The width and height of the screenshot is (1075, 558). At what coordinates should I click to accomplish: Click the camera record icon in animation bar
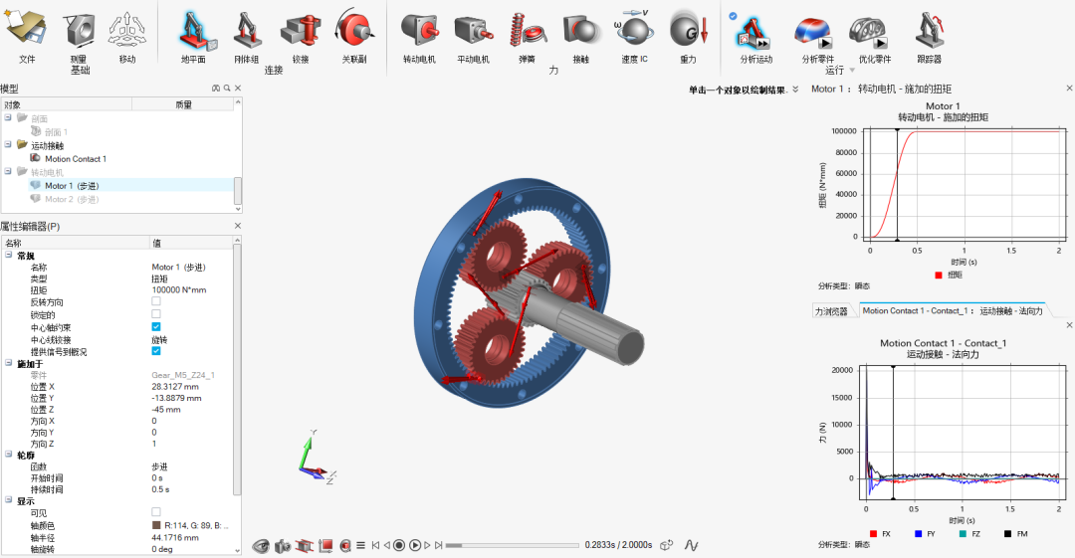pos(283,546)
